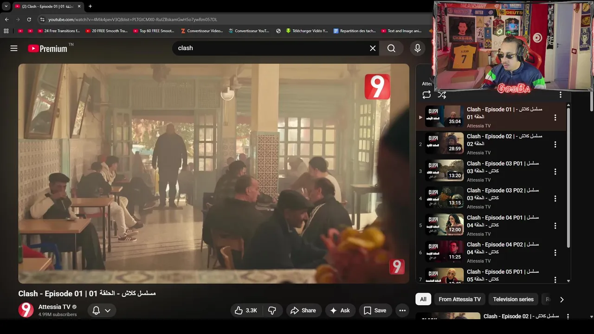Screen dimensions: 594x334
Task: Open 'Télécharger Vidéo Y...' bookmark
Action: [x=307, y=31]
